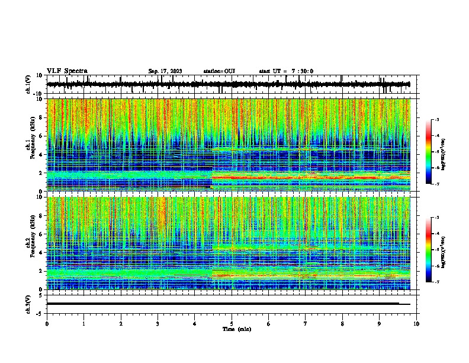Click inside the ch.1 spectrogram panel
This screenshot has width=469, height=363.
pos(229,145)
